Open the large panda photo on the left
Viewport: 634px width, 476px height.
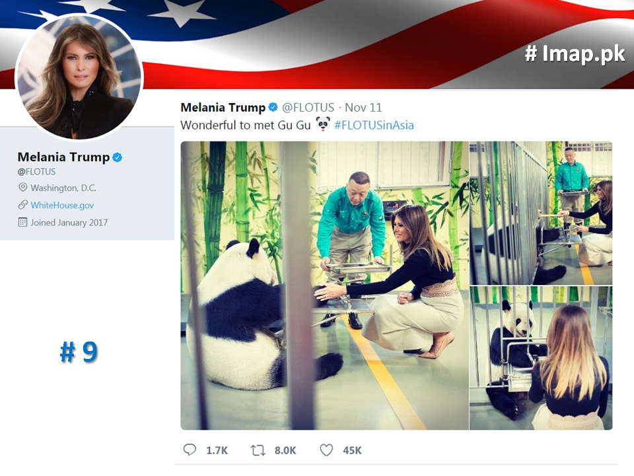[323, 286]
